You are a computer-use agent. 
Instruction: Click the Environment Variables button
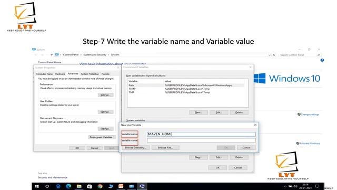[x=102, y=137]
